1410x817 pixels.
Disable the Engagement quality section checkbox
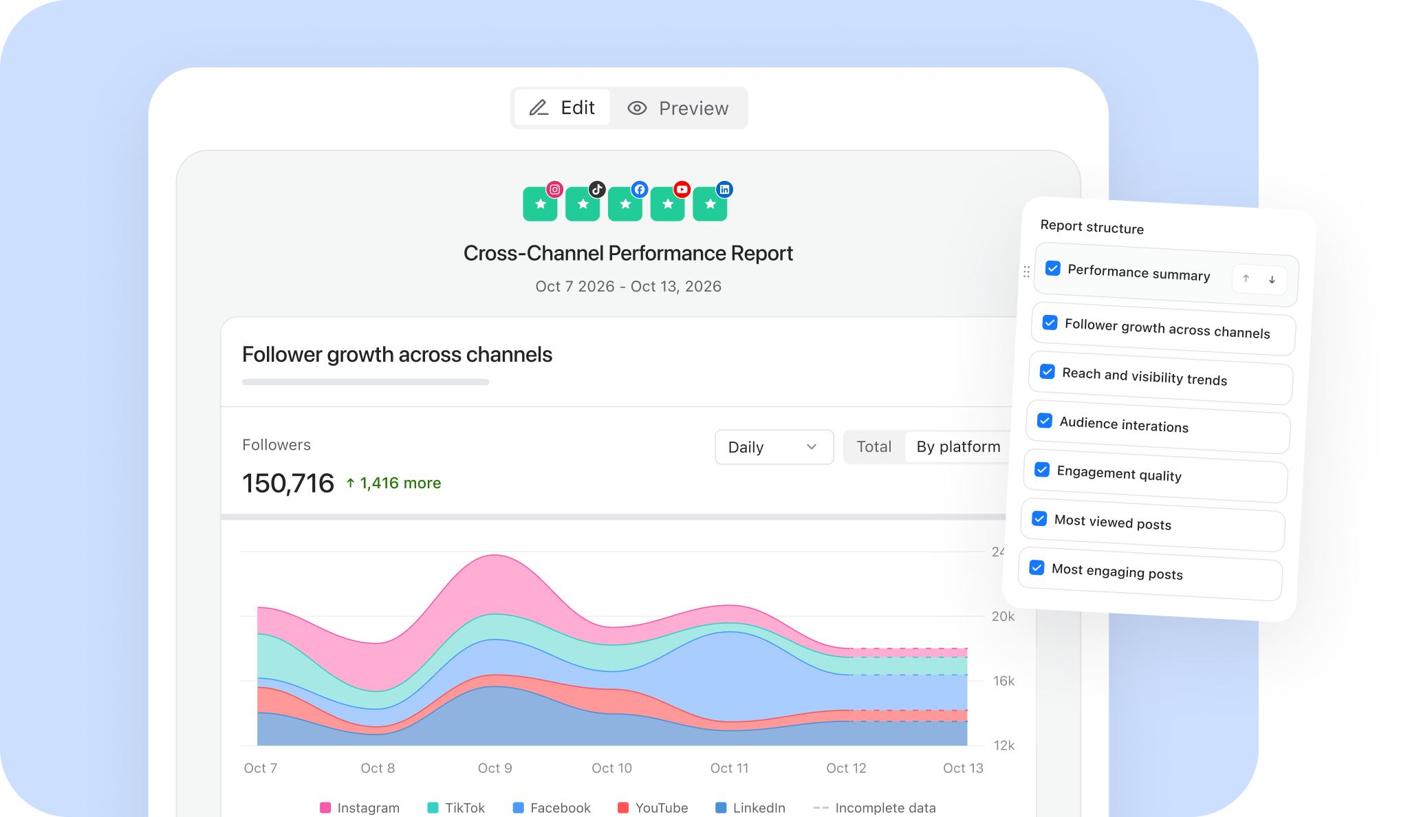1042,470
